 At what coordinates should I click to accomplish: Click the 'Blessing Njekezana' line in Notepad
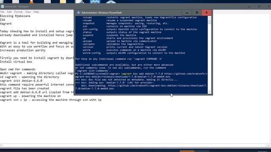pyautogui.click(x=15, y=16)
